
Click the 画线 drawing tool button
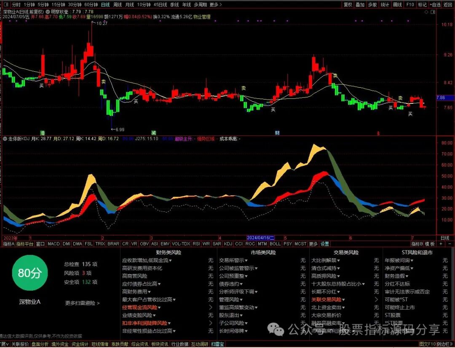click(397, 5)
